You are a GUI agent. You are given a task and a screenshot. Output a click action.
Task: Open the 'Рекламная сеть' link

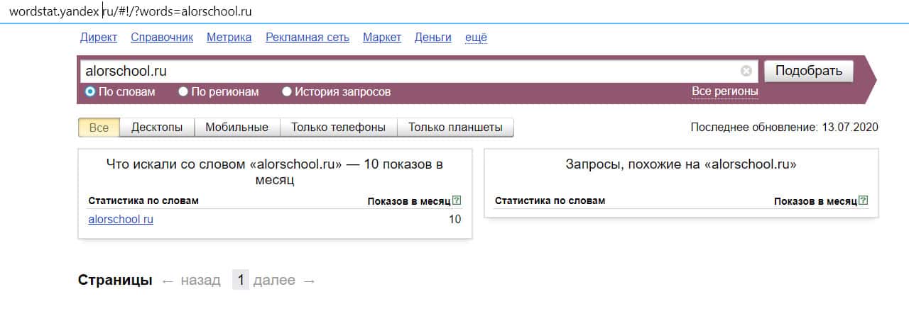coord(307,38)
